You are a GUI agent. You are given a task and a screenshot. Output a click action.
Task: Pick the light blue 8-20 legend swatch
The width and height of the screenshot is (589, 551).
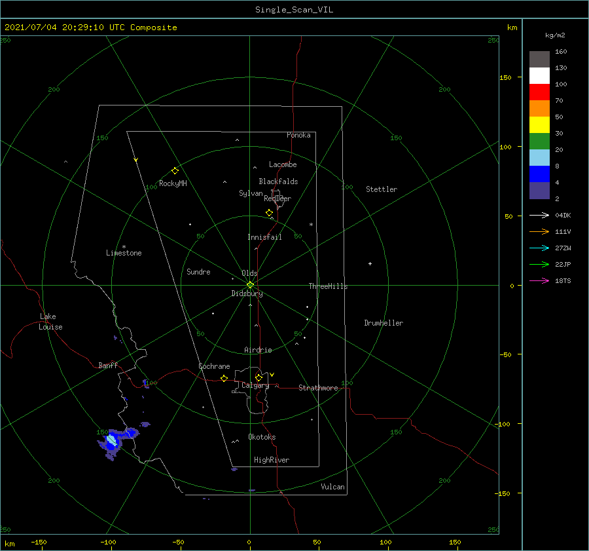[539, 158]
